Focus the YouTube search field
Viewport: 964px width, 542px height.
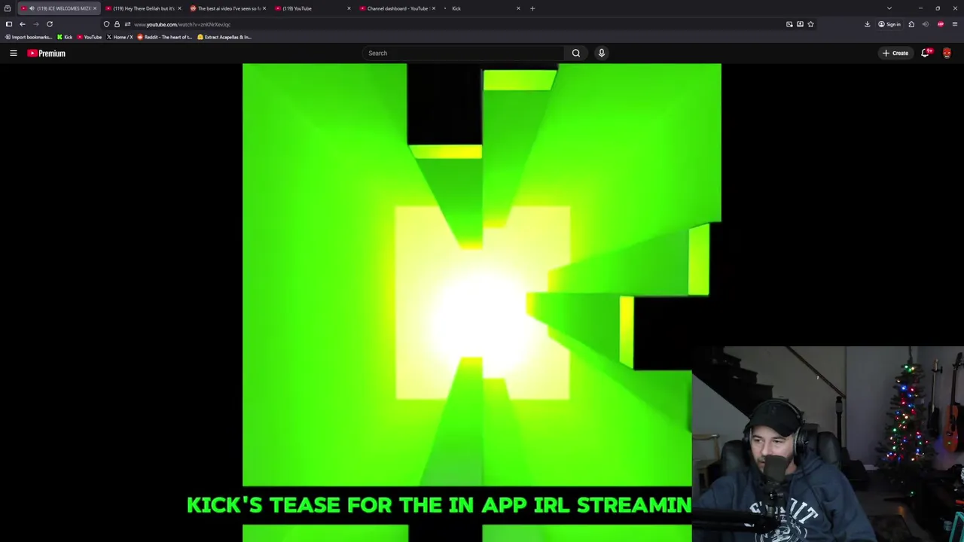pos(463,53)
